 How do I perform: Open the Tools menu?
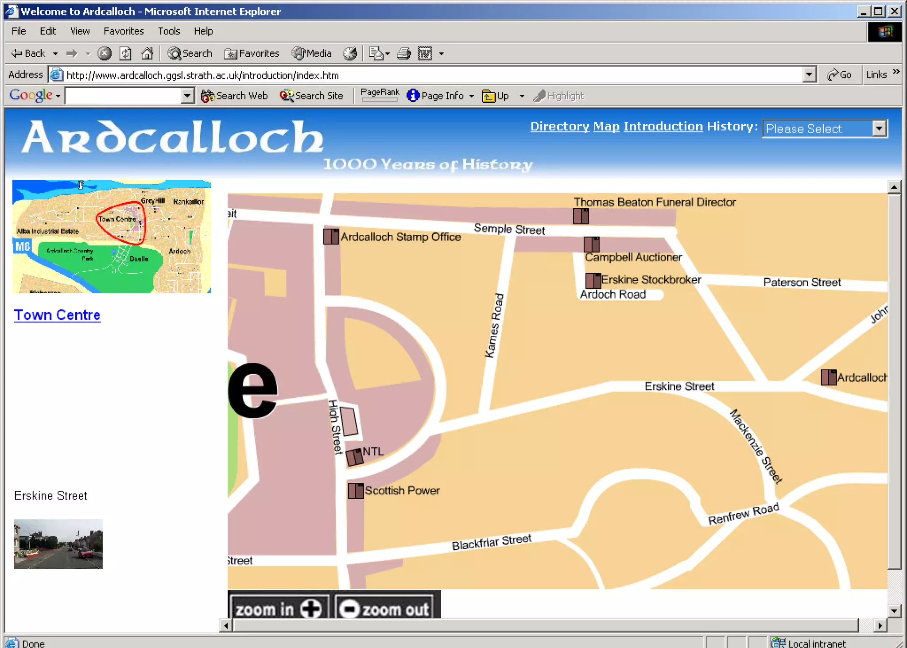click(169, 31)
